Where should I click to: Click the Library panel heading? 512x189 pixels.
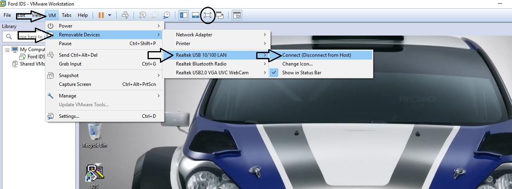[9, 26]
